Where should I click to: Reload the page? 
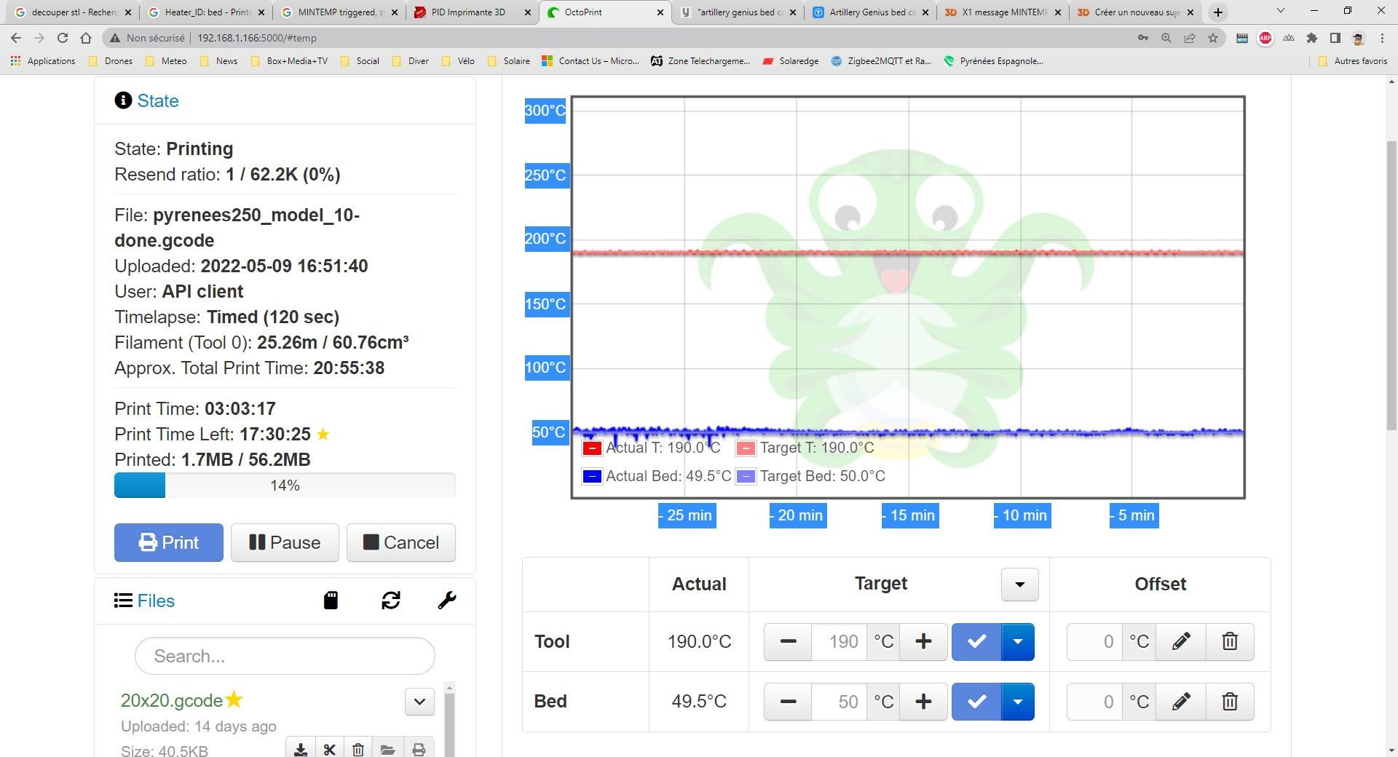pos(63,38)
